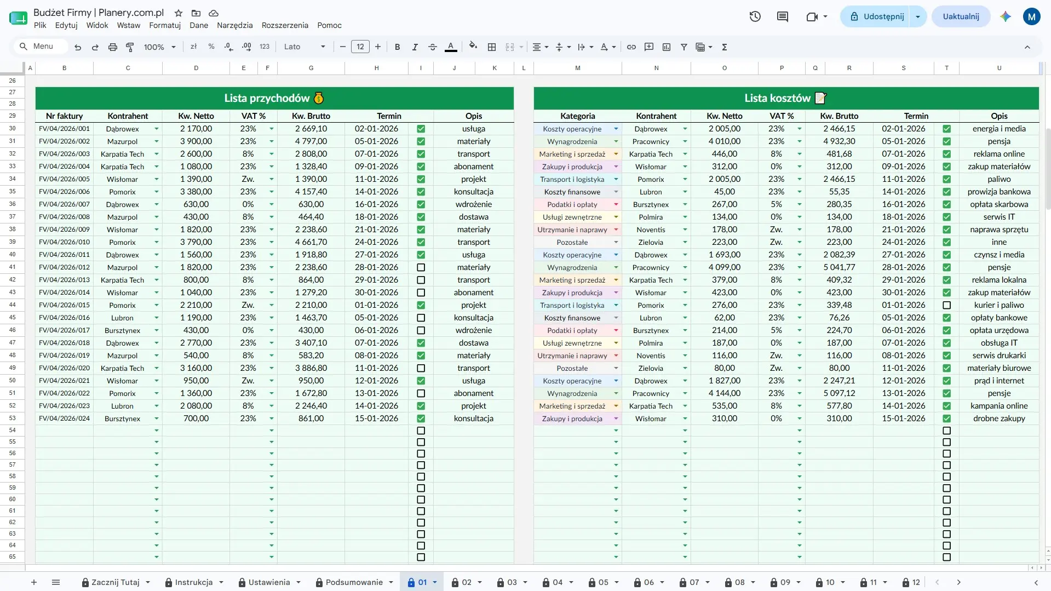Screen dimensions: 1051x591
Task: Open version history clock icon
Action: click(x=755, y=16)
